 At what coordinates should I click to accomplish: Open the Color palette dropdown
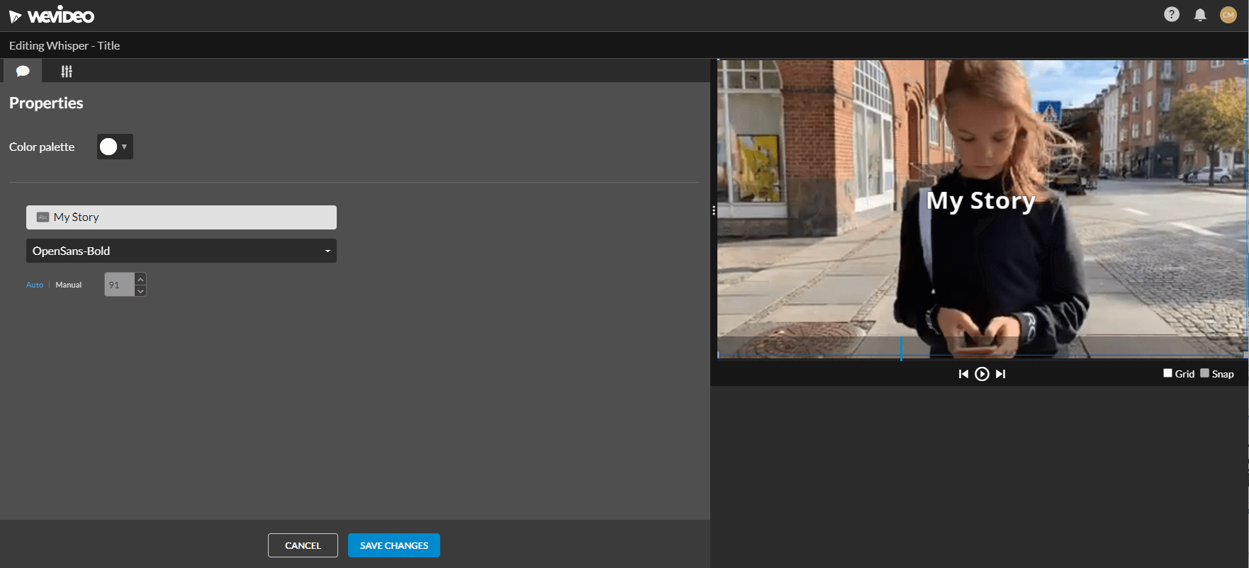coord(115,147)
